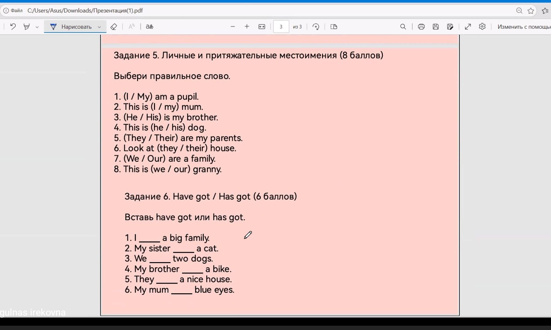Viewport: 551px width, 330px height.
Task: Select the eraser tool
Action: 114,27
